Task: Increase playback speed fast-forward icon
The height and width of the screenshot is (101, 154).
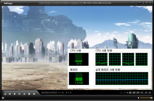Action: [x=63, y=93]
